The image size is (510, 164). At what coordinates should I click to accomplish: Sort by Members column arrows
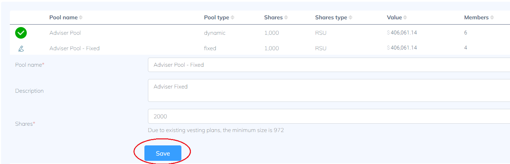click(492, 18)
